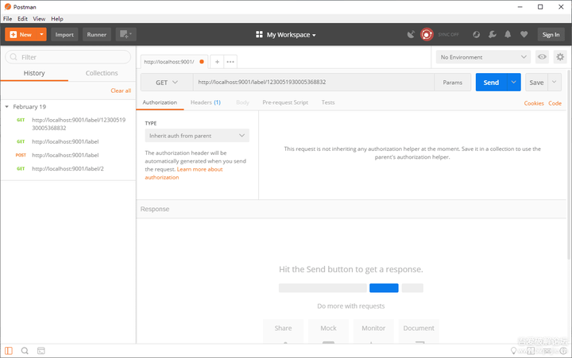Open Postman console icon in bottom bar
This screenshot has height=358, width=572.
pos(41,351)
